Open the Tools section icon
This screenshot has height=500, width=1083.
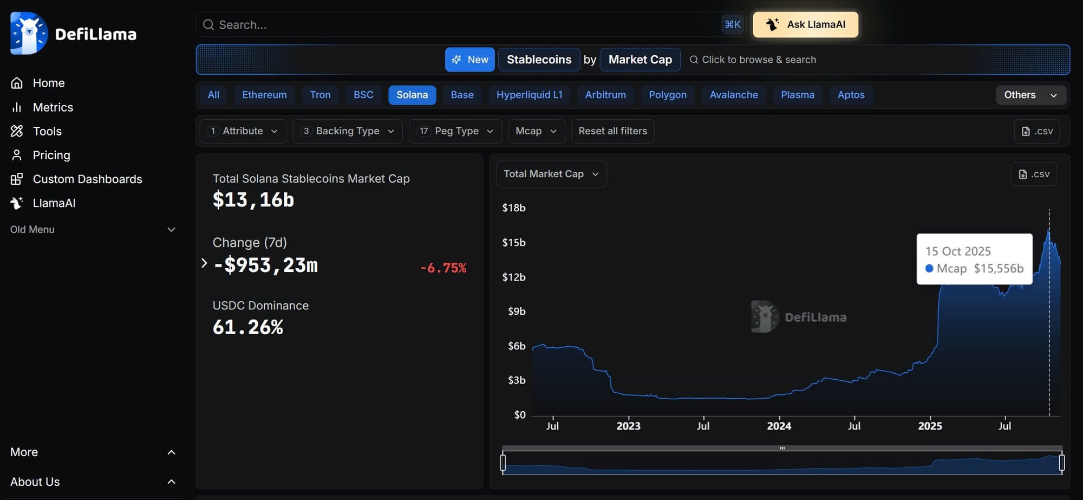point(17,131)
